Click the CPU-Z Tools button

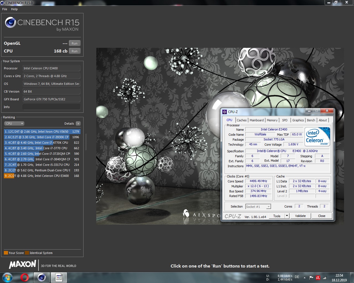click(277, 216)
